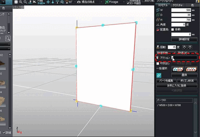Toggle the 吹き出し checkbox
This screenshot has height=137, width=200.
158,63
